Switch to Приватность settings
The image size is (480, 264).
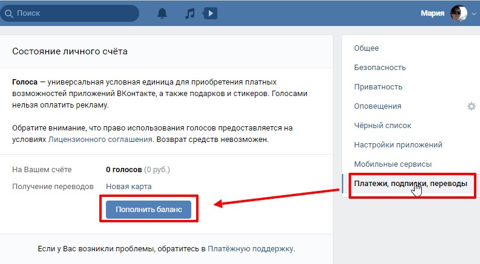pyautogui.click(x=378, y=87)
